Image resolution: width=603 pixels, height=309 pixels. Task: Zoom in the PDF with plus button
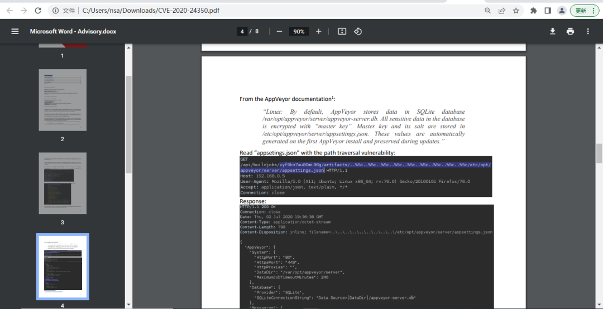tap(318, 32)
